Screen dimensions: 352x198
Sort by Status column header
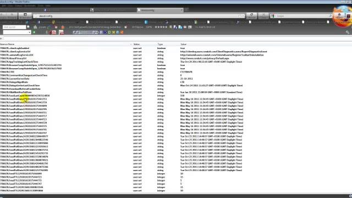pyautogui.click(x=144, y=44)
